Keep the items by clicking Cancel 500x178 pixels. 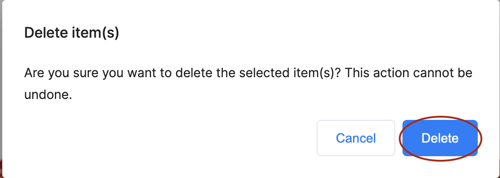(356, 138)
